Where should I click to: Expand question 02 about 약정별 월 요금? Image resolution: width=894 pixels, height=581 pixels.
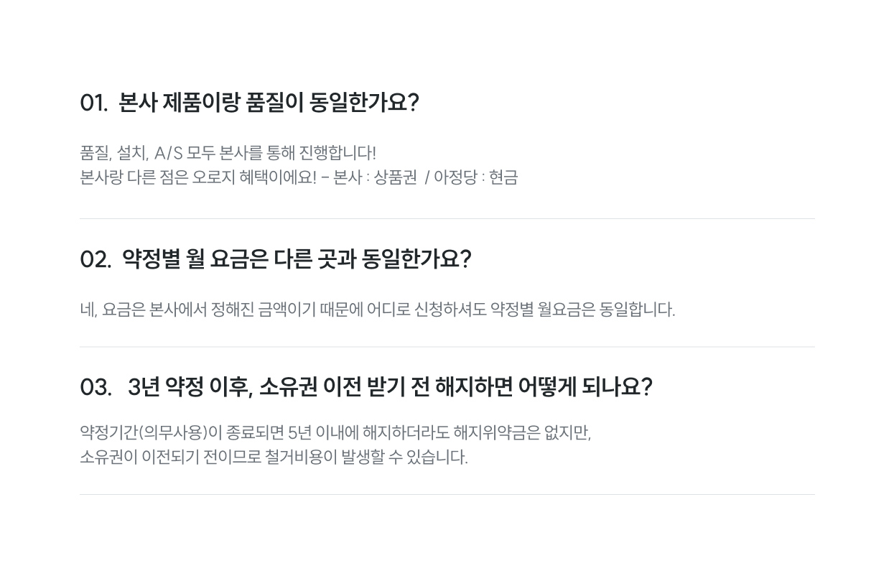(x=275, y=259)
